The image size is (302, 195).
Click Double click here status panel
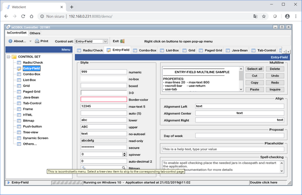click(268, 182)
